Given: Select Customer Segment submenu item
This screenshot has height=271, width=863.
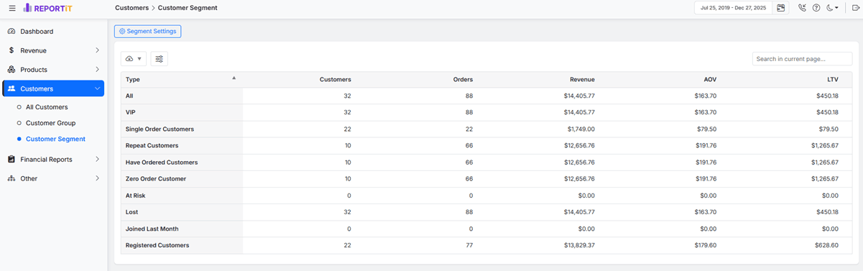Looking at the screenshot, I should pyautogui.click(x=55, y=139).
